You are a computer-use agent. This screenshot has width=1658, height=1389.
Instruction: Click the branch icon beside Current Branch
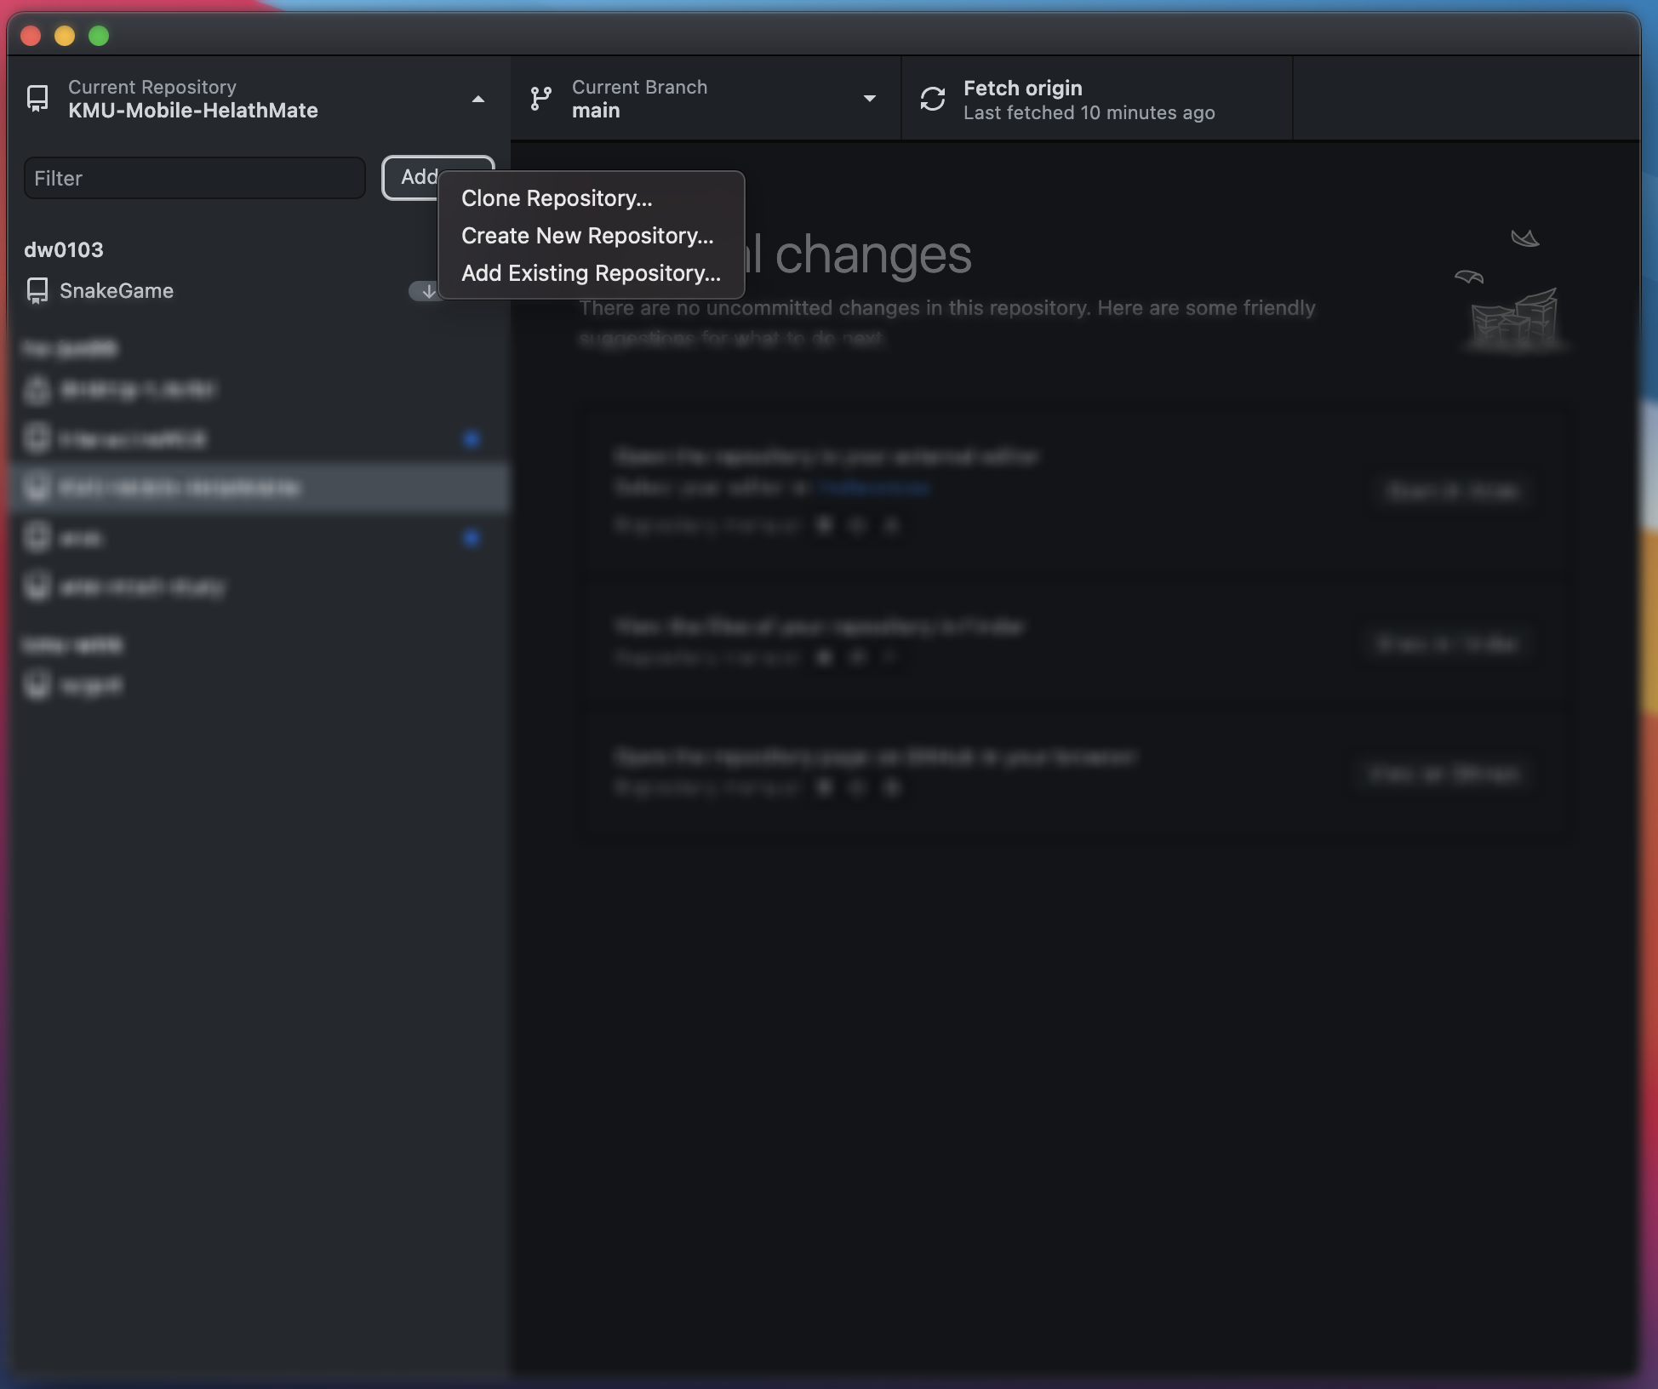pos(540,99)
